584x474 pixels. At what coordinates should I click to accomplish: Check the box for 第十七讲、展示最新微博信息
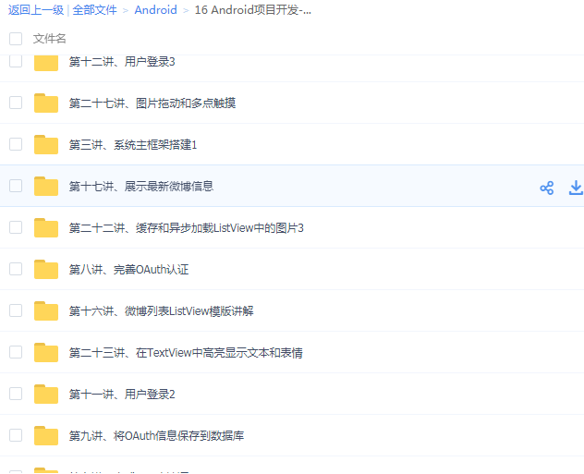[16, 186]
